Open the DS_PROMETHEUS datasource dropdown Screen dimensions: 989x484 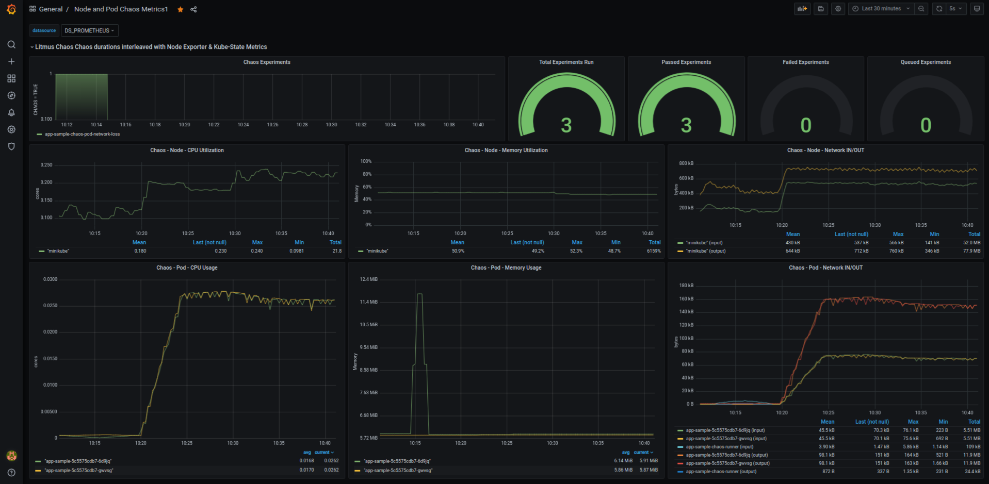[x=90, y=30]
